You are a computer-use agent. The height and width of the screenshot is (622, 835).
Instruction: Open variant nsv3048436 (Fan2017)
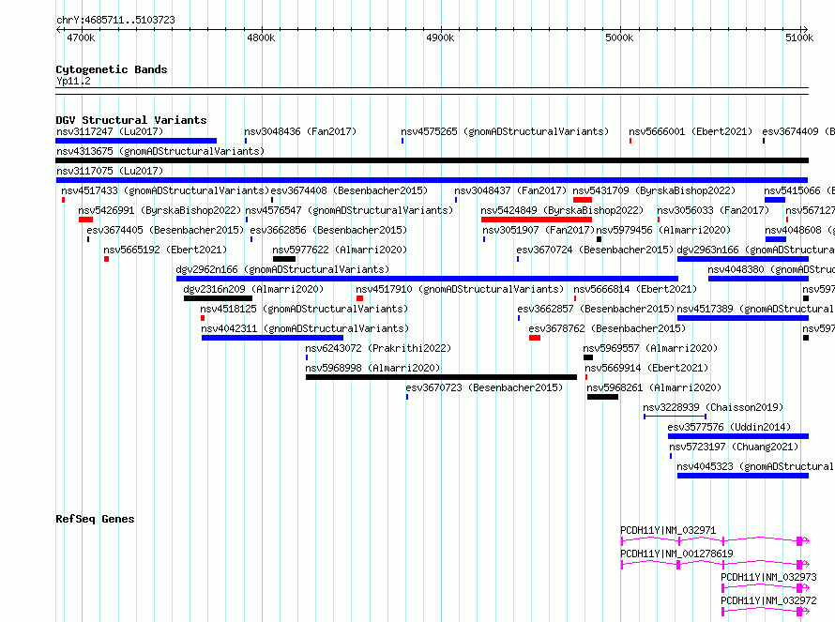[x=300, y=131]
